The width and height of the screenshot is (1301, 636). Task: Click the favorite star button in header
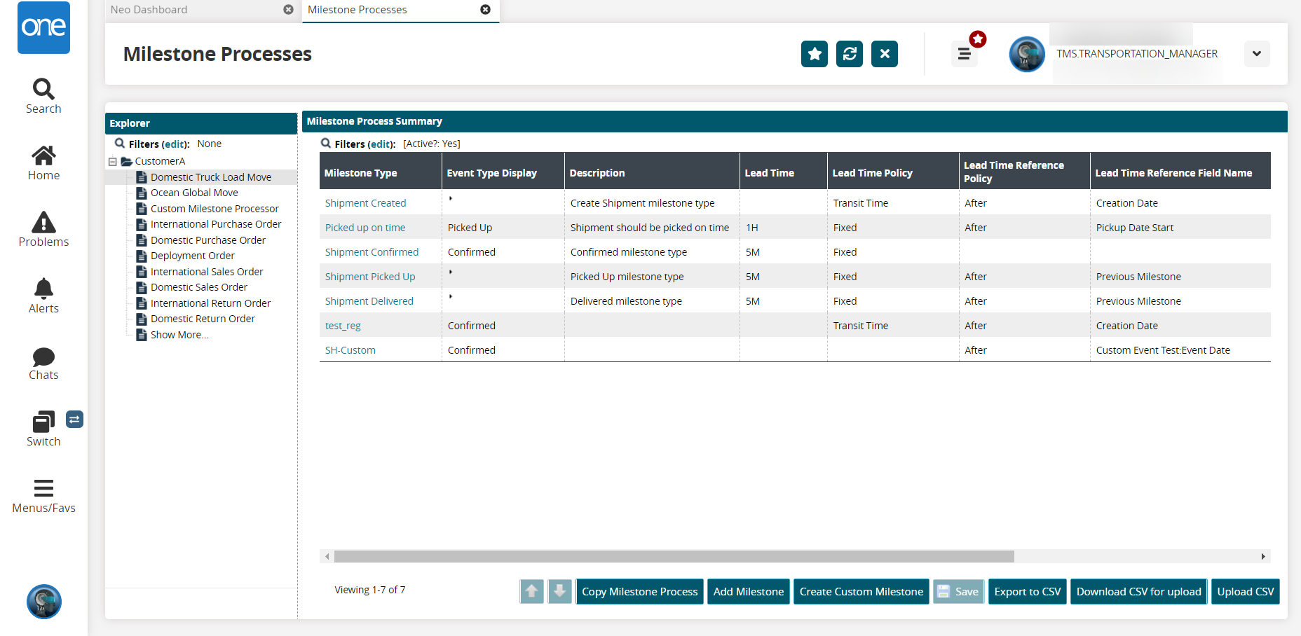(814, 54)
